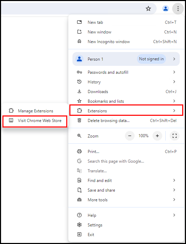Select Manage Extensions in the submenu

[x=35, y=111]
